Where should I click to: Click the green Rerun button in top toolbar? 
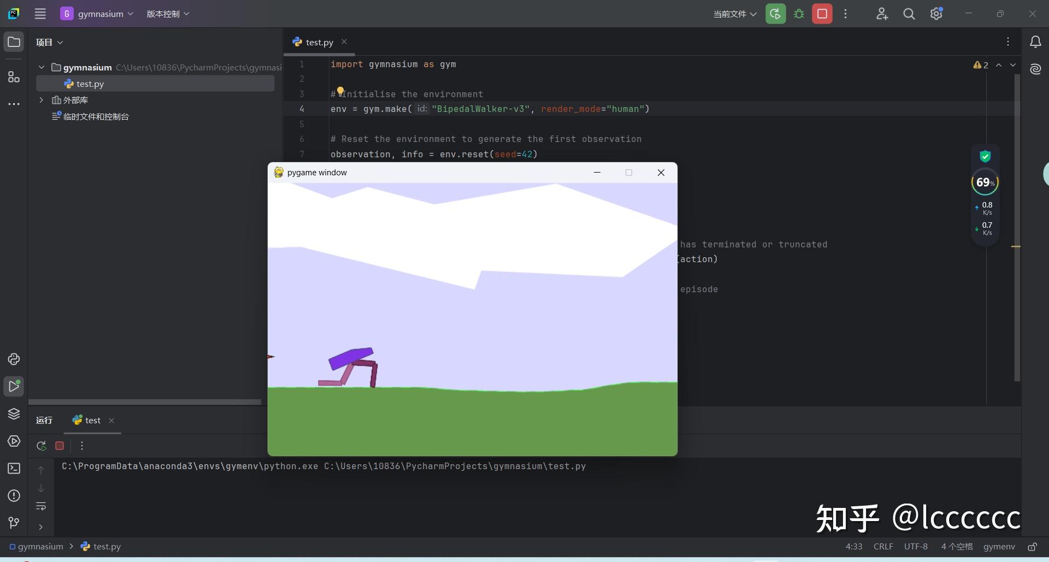775,14
